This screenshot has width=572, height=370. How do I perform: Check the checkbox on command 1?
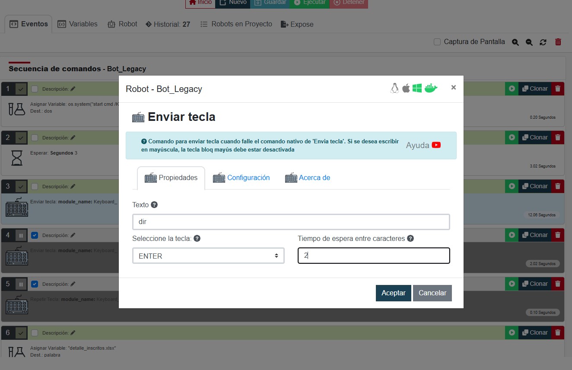pyautogui.click(x=35, y=89)
